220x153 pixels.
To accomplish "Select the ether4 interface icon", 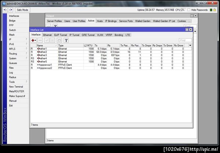I will pyautogui.click(x=38, y=58).
